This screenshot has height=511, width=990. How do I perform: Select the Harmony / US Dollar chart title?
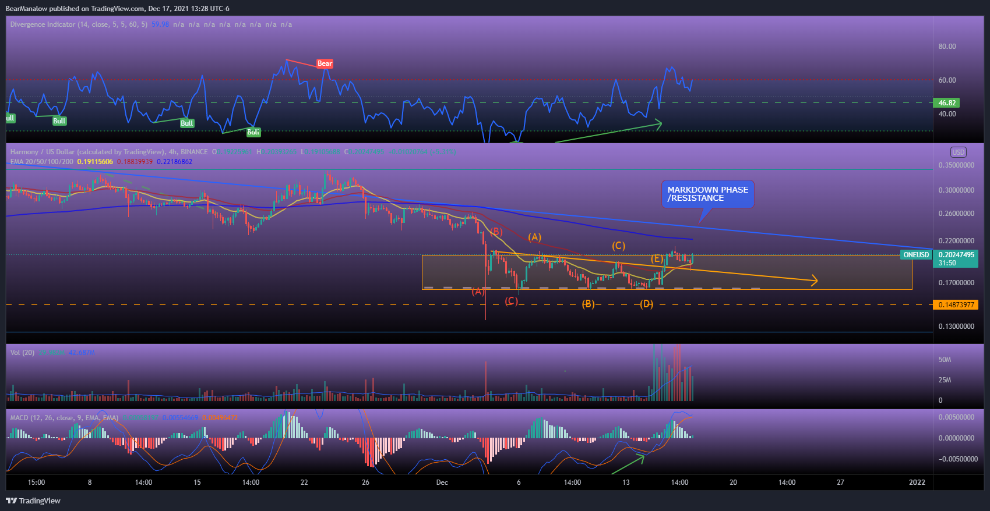109,152
